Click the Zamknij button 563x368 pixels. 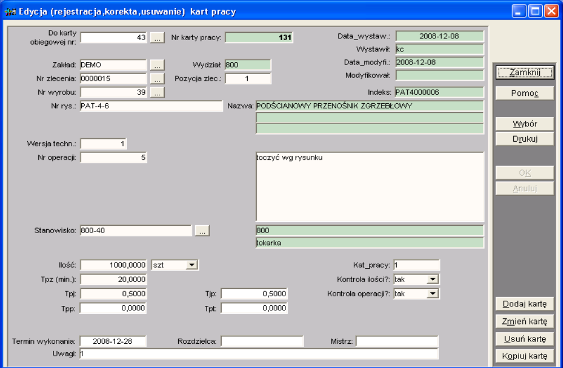[x=525, y=73]
